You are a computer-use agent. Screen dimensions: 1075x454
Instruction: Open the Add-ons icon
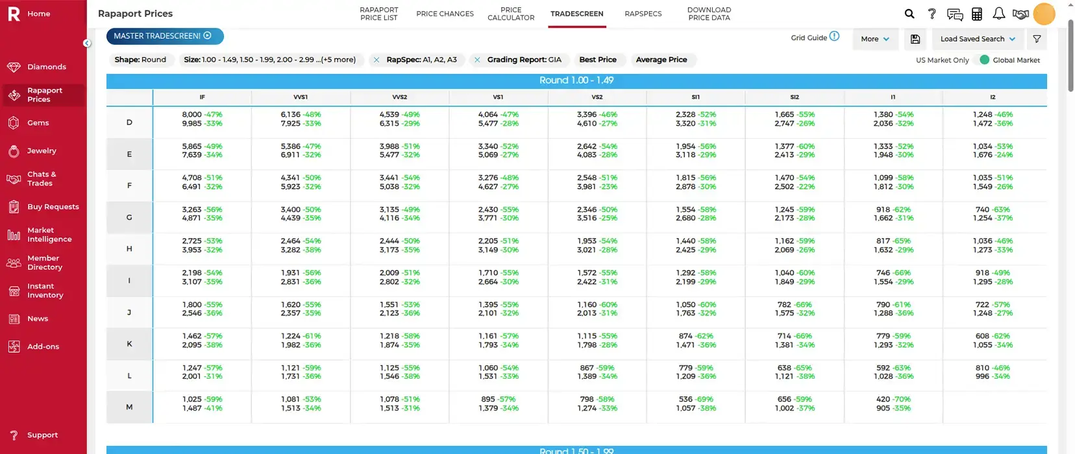point(14,346)
